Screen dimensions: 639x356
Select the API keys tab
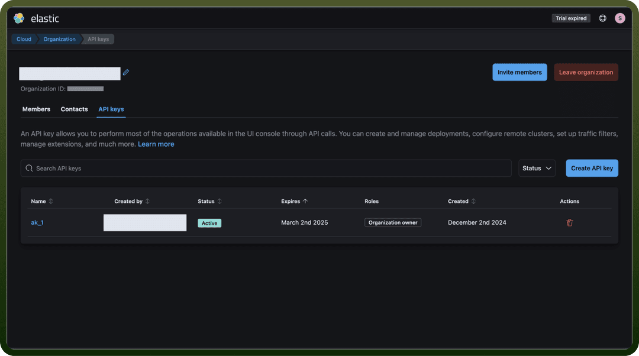(x=111, y=109)
